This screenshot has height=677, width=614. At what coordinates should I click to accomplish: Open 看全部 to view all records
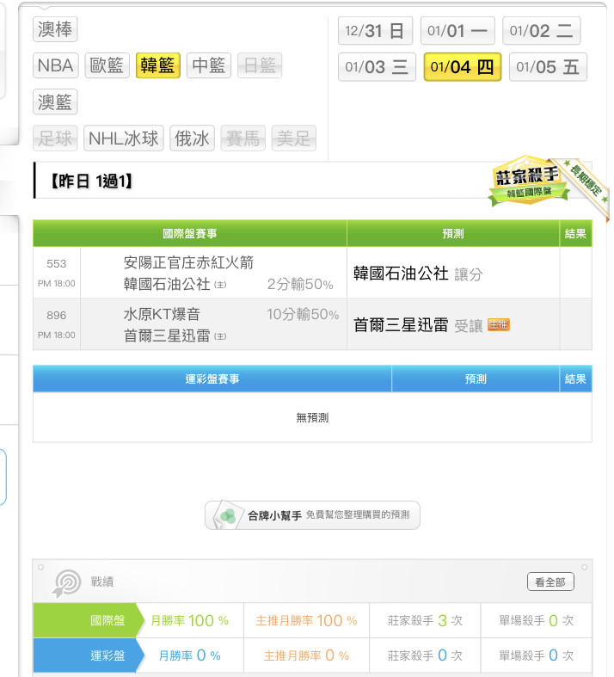550,582
